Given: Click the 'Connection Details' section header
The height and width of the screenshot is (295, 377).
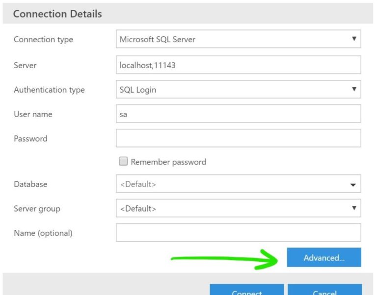Looking at the screenshot, I should pos(57,14).
